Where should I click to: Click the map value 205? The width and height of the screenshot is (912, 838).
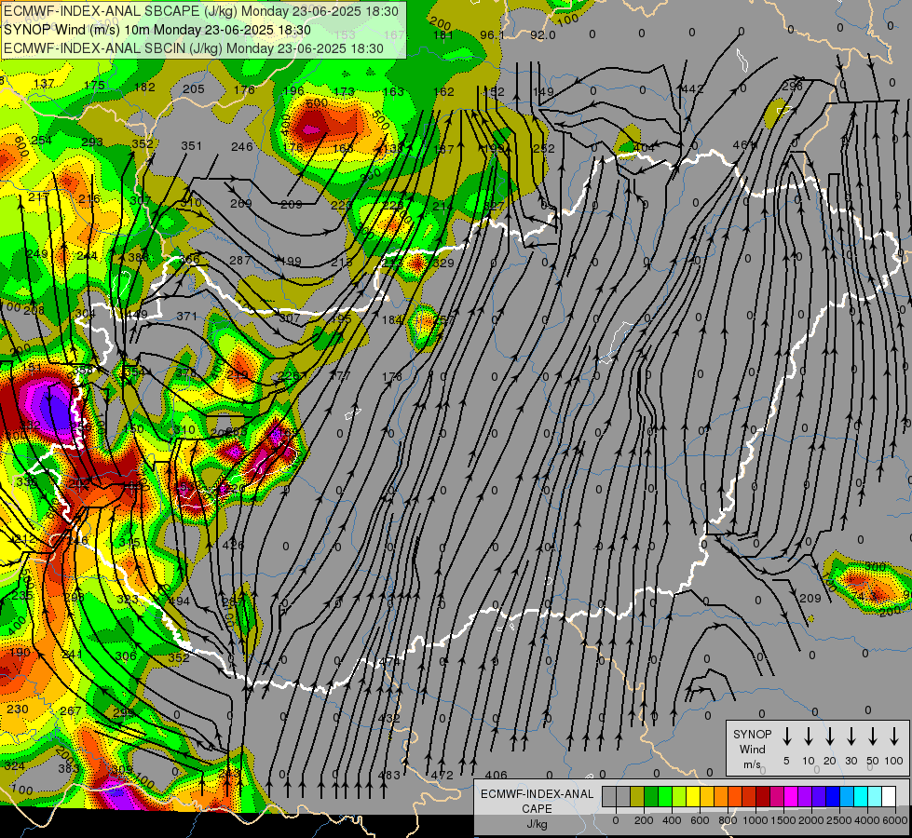[194, 89]
